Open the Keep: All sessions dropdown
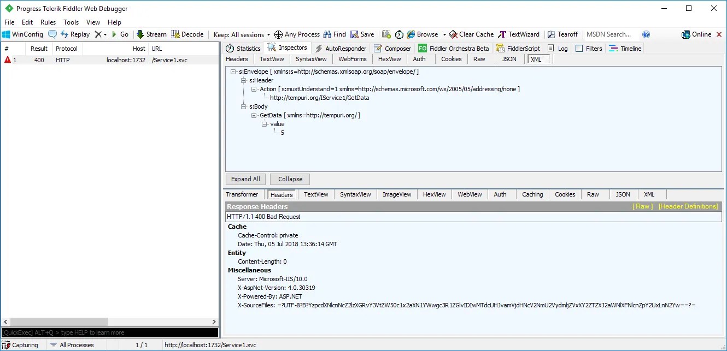 242,34
